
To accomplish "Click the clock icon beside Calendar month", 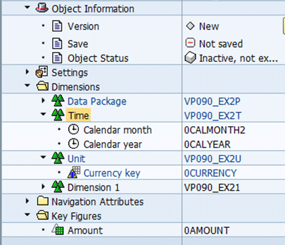I will 74,129.
